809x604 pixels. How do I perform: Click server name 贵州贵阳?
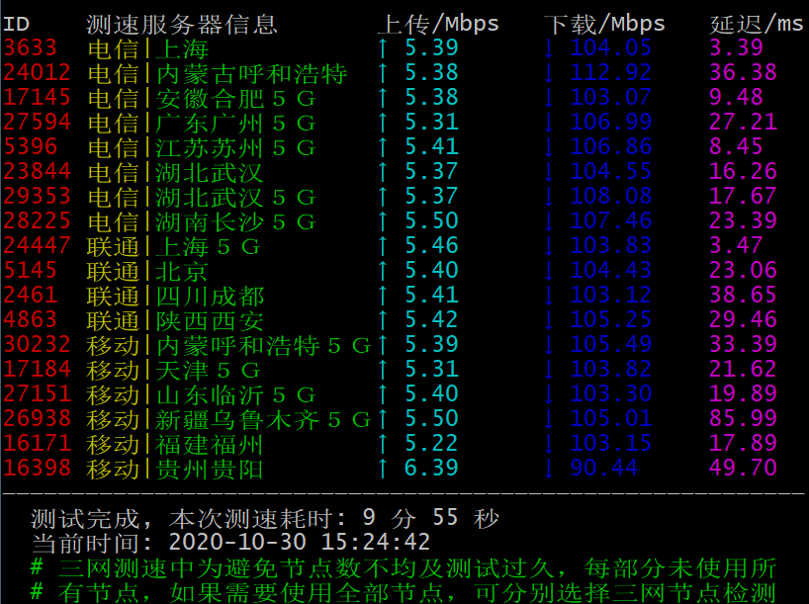pos(210,470)
